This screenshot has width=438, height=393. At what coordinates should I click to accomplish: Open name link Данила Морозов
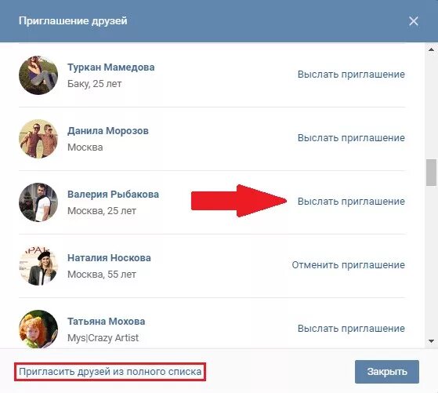108,131
